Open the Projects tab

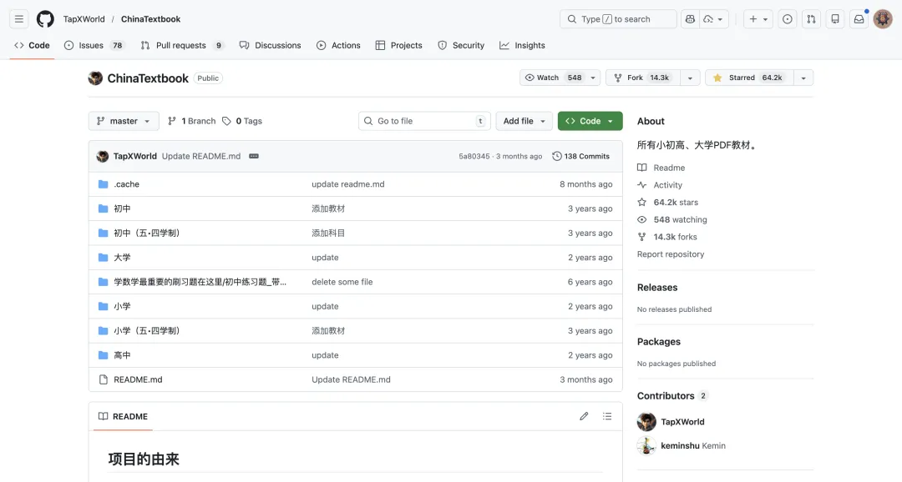pyautogui.click(x=398, y=45)
